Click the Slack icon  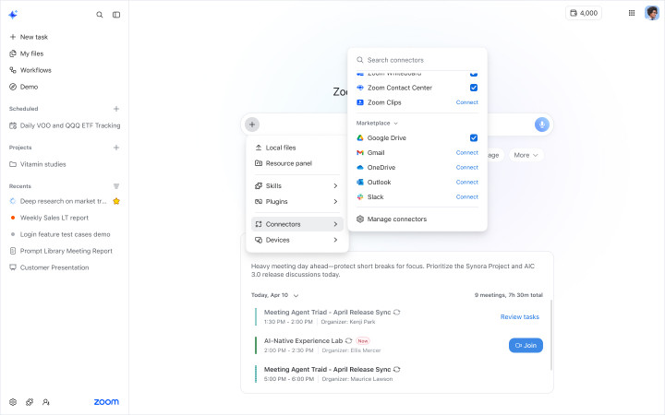click(360, 197)
